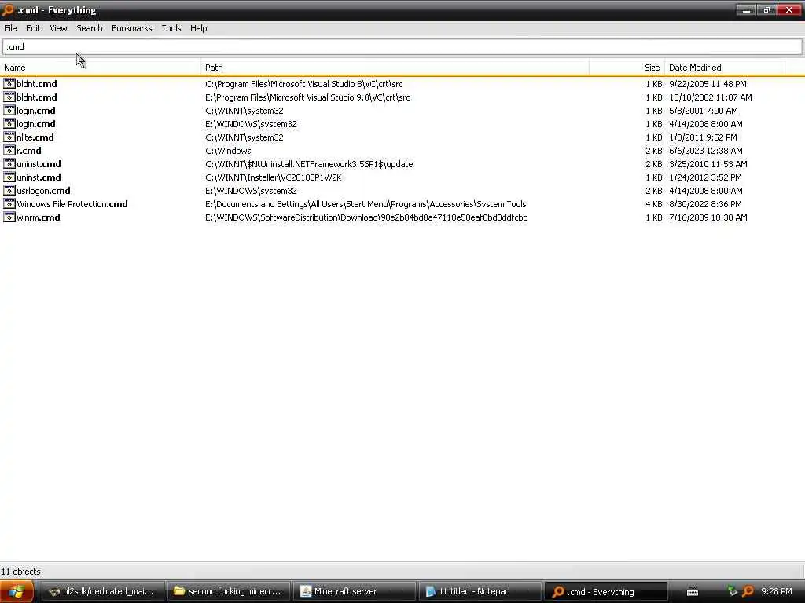The height and width of the screenshot is (603, 805).
Task: Click date 8/30/2022 8:36 PM
Action: tap(705, 203)
